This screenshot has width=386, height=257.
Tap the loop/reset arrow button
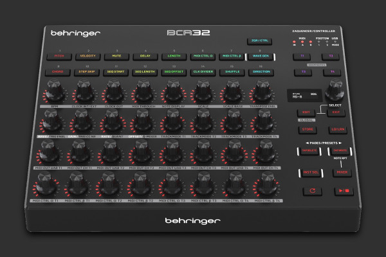(313, 191)
